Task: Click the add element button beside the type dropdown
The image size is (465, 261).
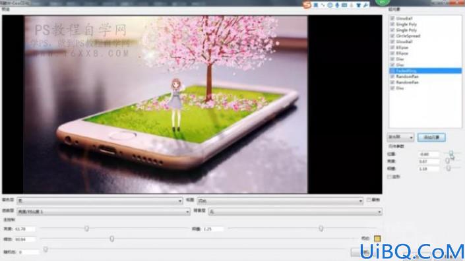Action: [x=431, y=138]
